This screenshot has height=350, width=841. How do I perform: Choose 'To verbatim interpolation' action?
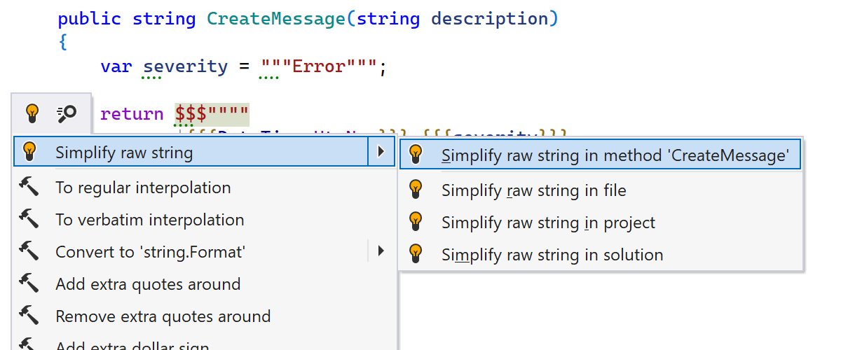[x=150, y=220]
